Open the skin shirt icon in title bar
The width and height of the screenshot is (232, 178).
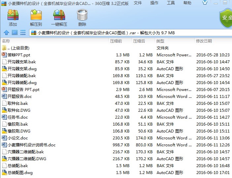[x=205, y=3]
